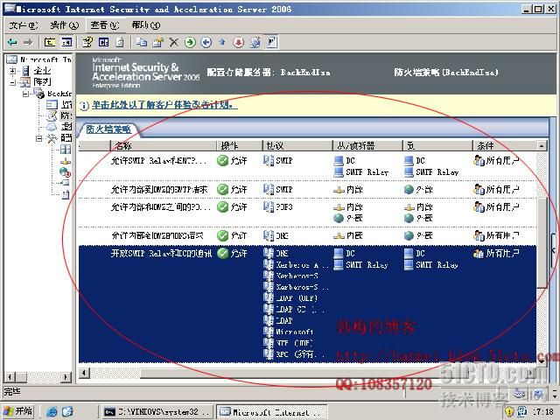
Task: Click the Kerberos-Adm protocol icon in the selected rule
Action: [x=269, y=264]
